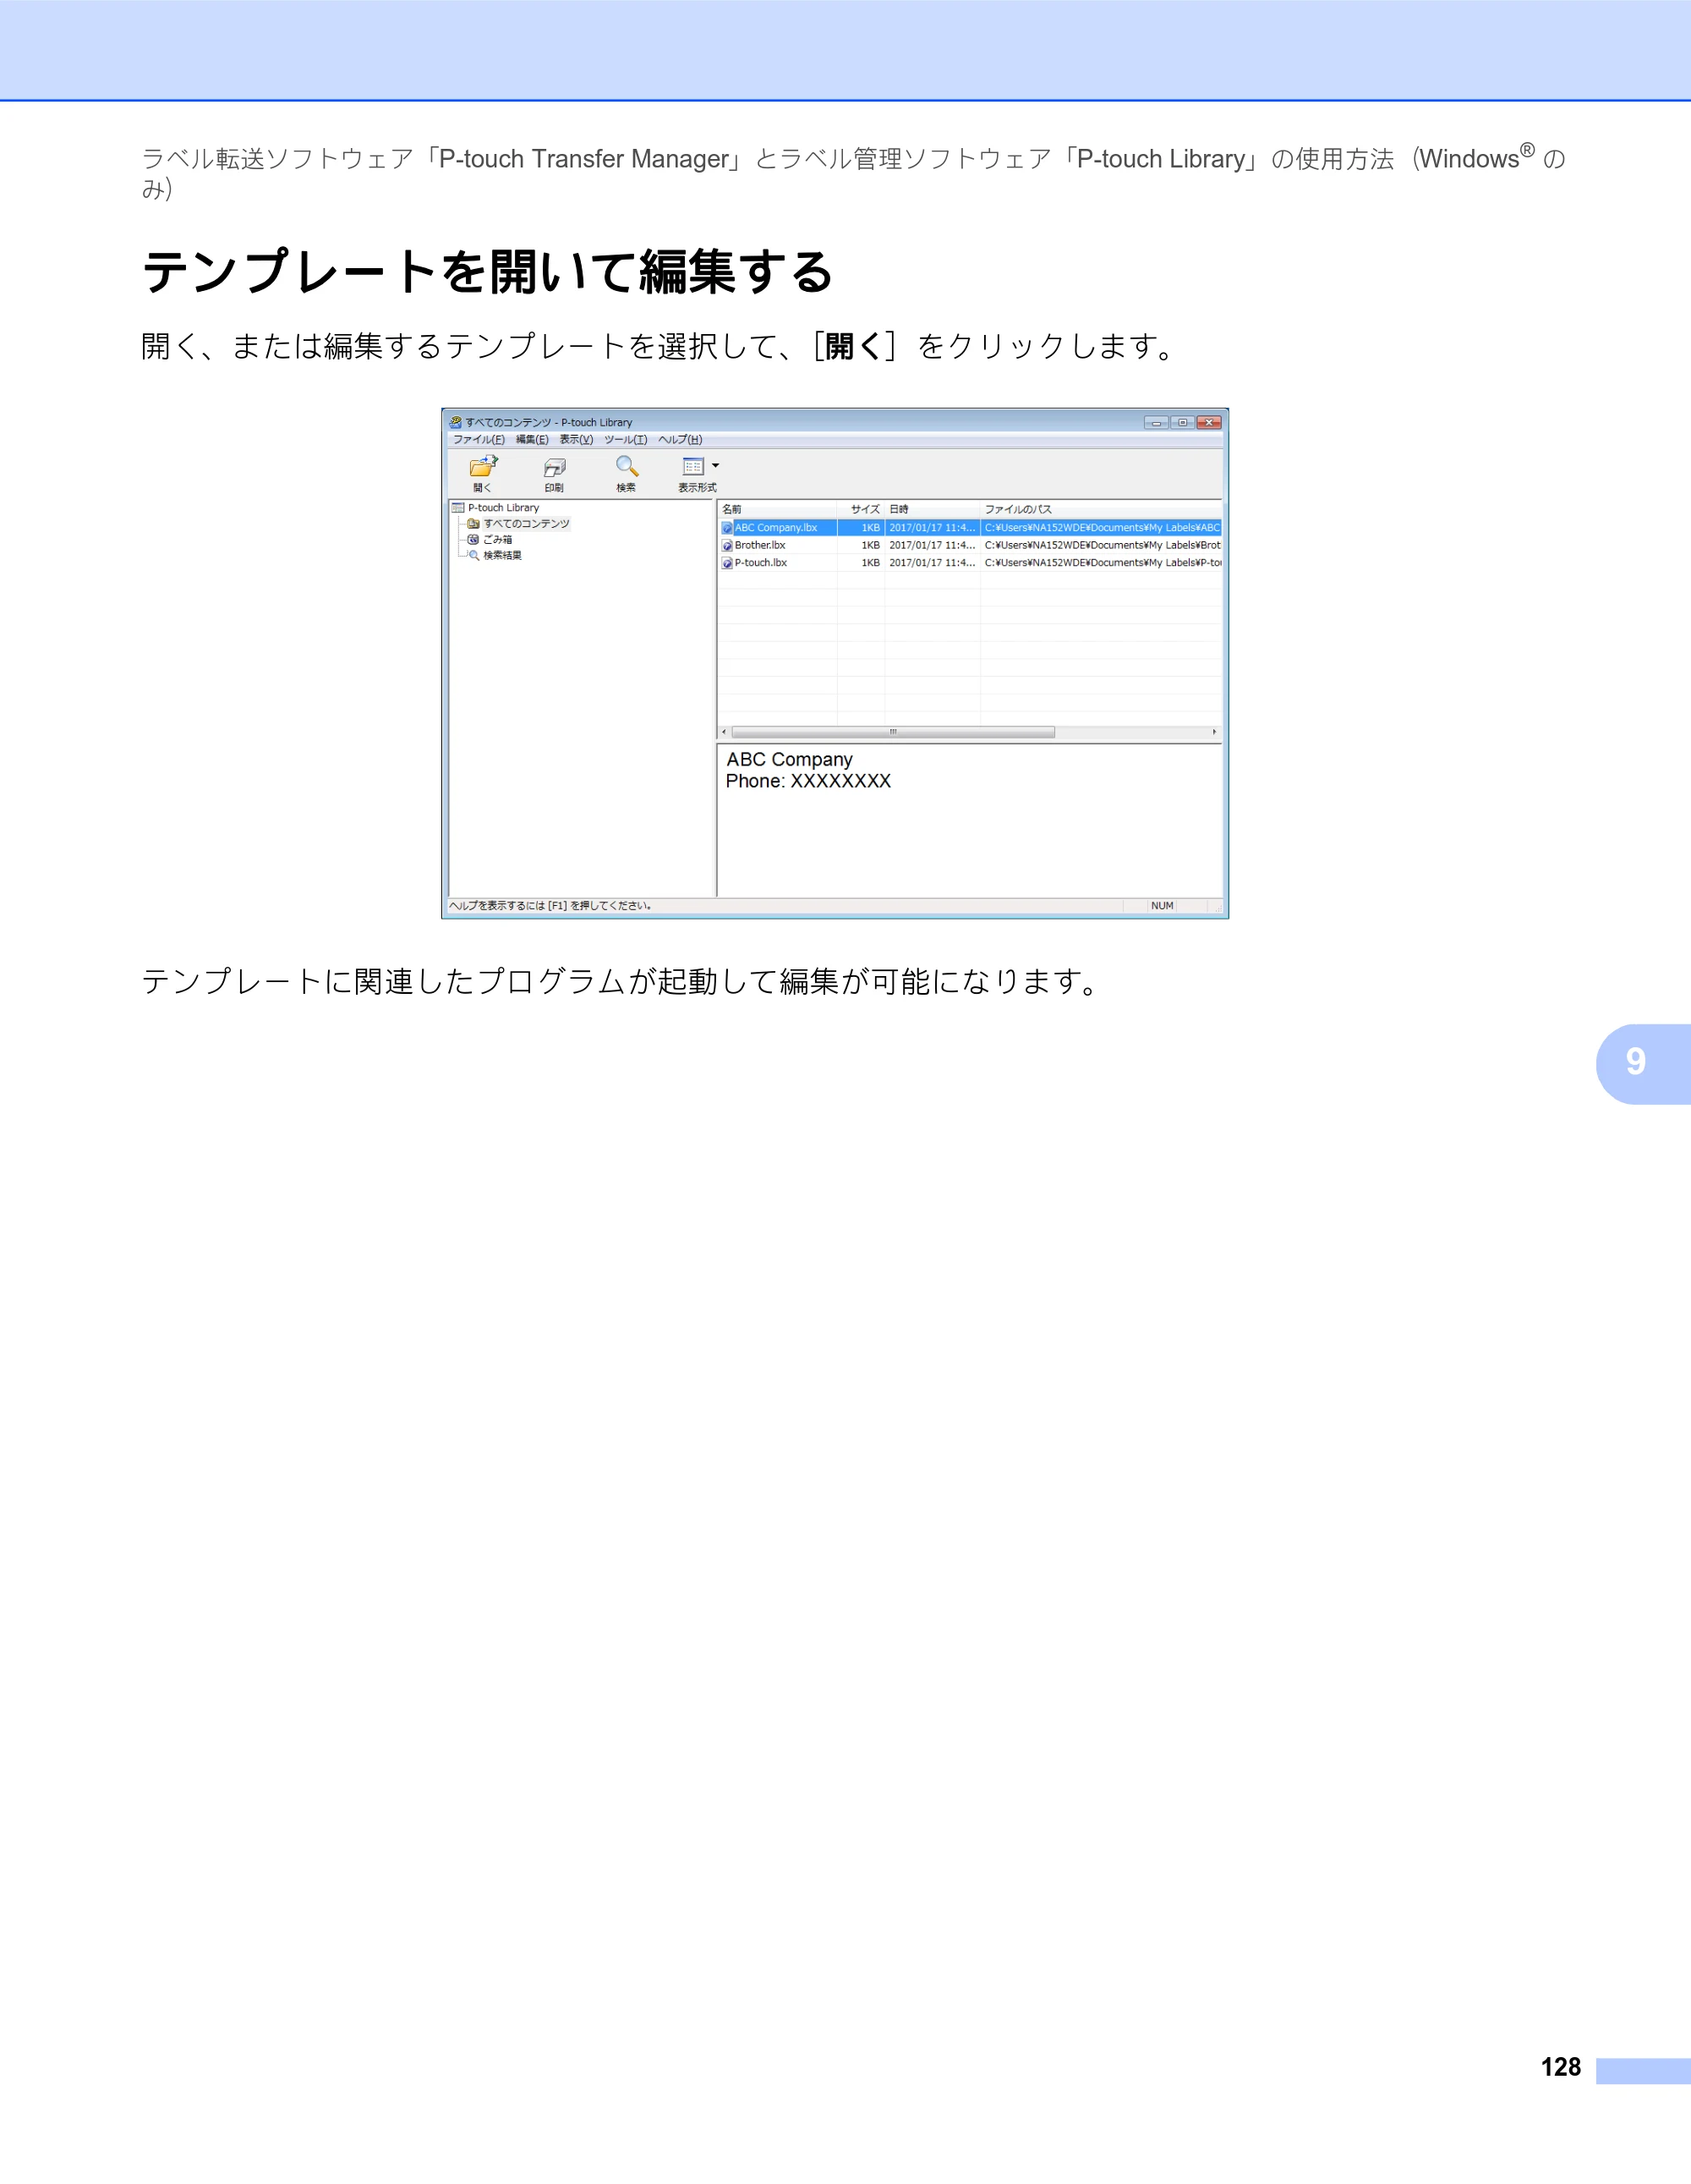The height and width of the screenshot is (2184, 1691).
Task: Open the ツール(T) menu
Action: pyautogui.click(x=626, y=439)
